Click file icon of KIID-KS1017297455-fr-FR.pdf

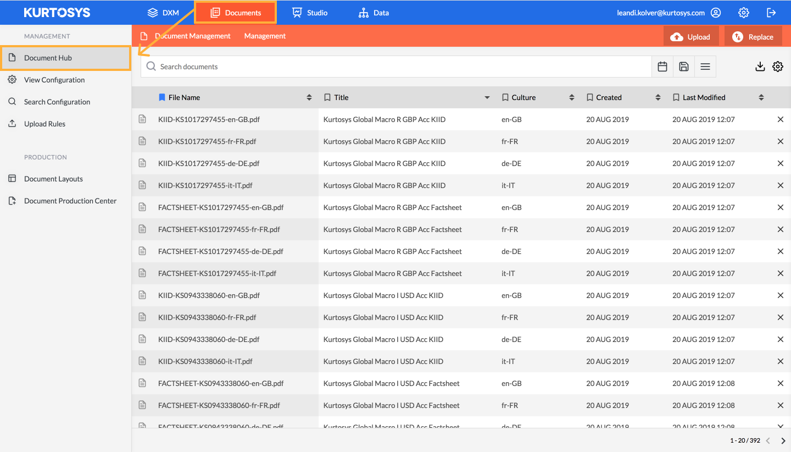[142, 141]
